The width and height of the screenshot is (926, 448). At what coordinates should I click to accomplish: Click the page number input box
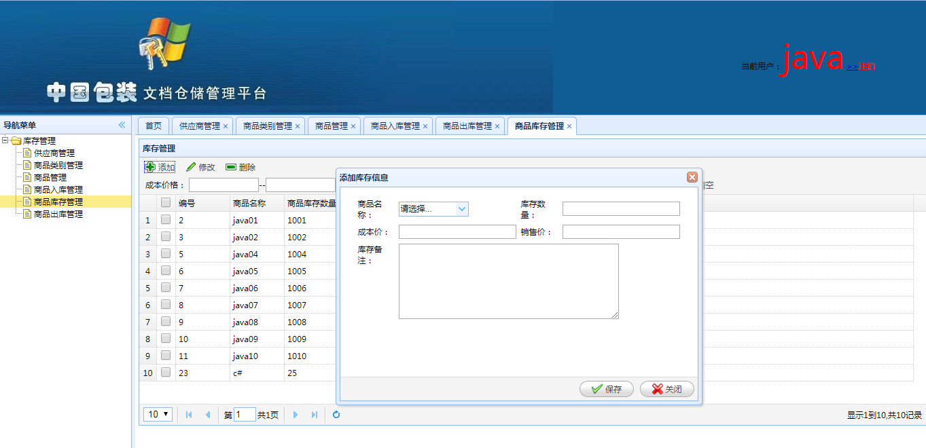(245, 415)
